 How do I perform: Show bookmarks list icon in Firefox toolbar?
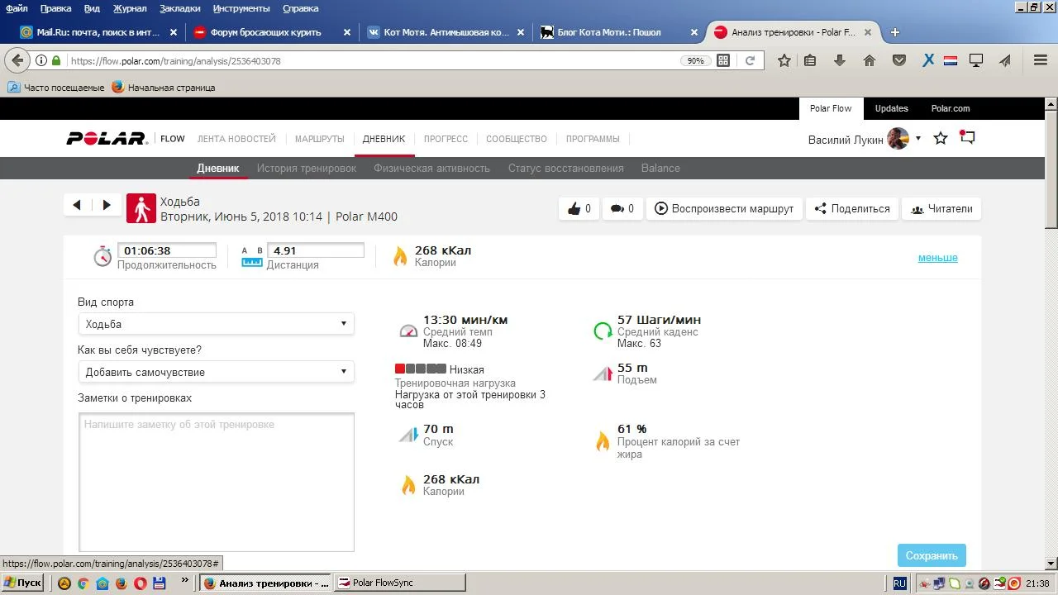tap(810, 60)
